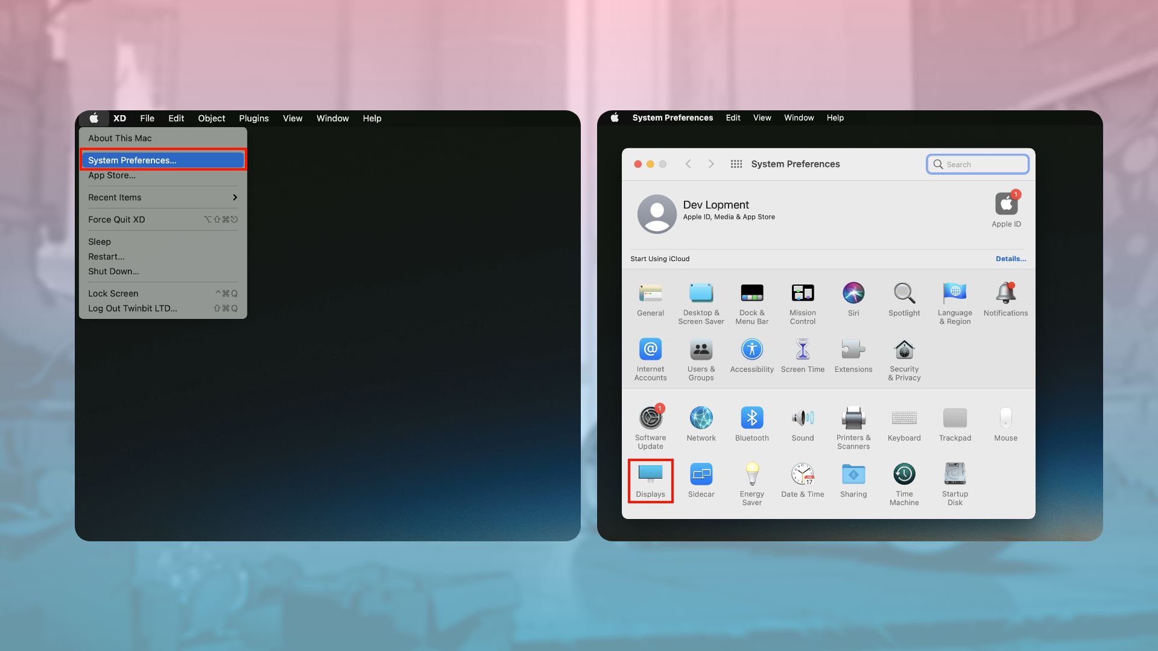Open the Help menu in XD menu bar
Image resolution: width=1158 pixels, height=651 pixels.
point(372,118)
